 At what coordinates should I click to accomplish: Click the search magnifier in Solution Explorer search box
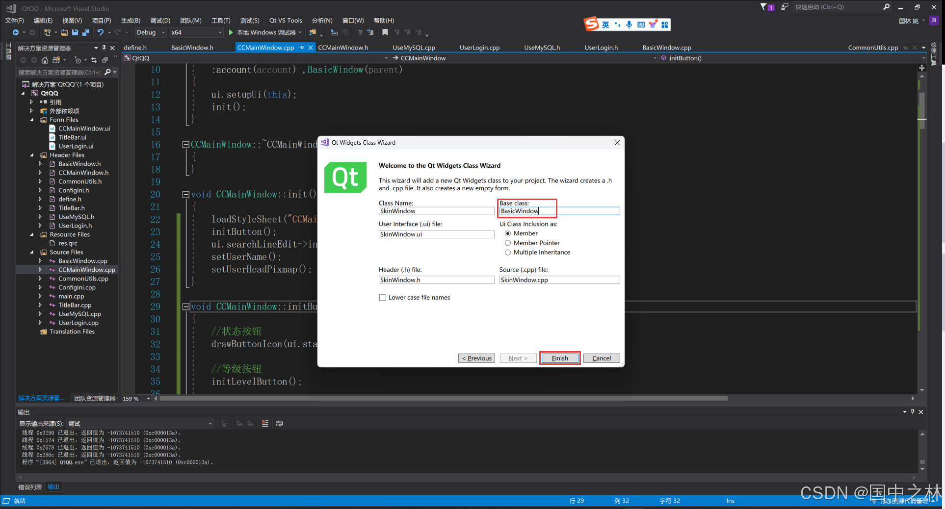tap(108, 72)
